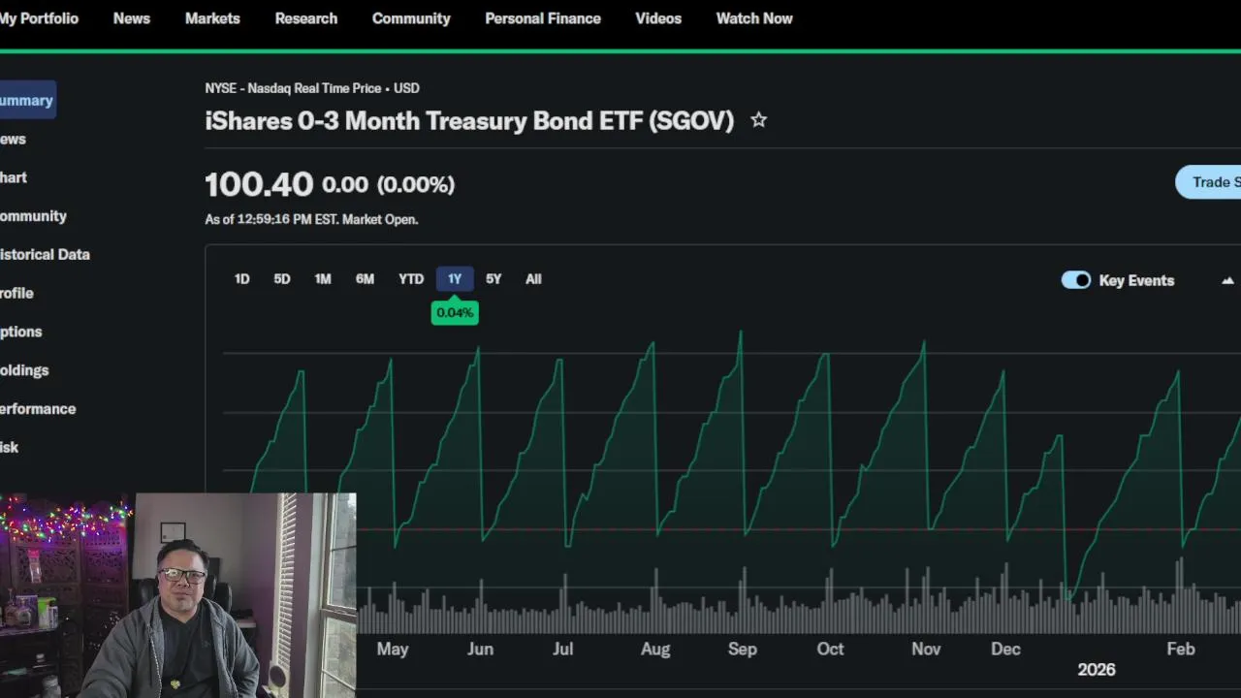Screen dimensions: 1241x698
Task: Open the Community menu in top bar
Action: pos(411,18)
